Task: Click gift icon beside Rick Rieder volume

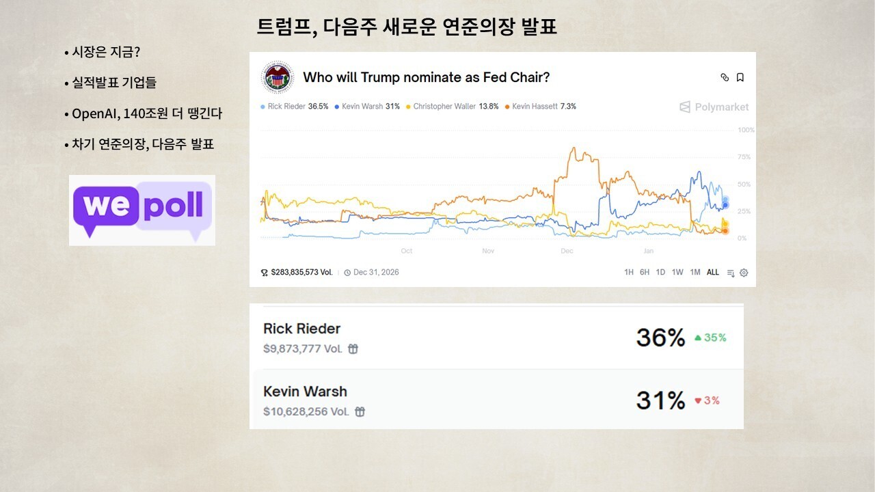Action: point(353,348)
